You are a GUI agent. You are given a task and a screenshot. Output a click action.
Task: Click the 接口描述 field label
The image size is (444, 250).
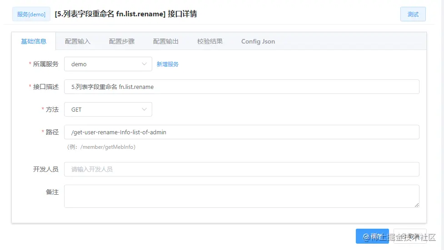[x=45, y=87]
